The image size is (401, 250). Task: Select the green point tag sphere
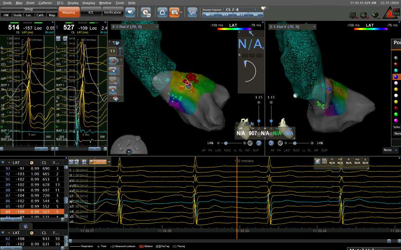click(x=396, y=114)
